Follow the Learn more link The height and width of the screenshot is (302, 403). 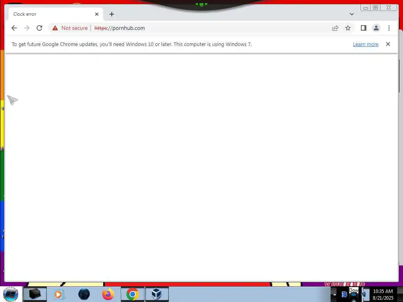click(x=366, y=44)
